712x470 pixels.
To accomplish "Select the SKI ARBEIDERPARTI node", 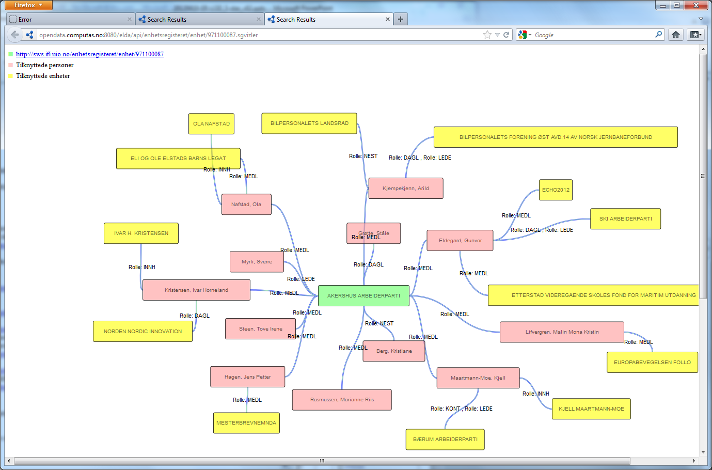I will click(x=626, y=219).
